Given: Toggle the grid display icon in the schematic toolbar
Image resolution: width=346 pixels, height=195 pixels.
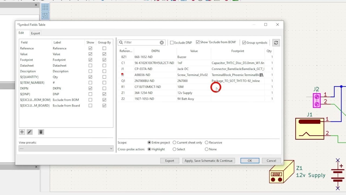Looking at the screenshot, I should [x=45, y=7].
